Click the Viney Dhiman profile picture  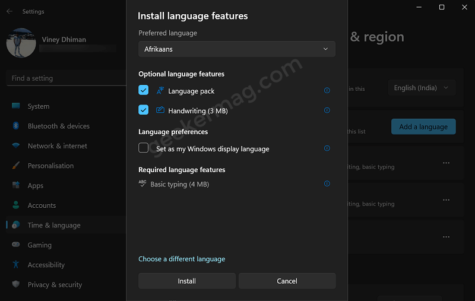[21, 43]
